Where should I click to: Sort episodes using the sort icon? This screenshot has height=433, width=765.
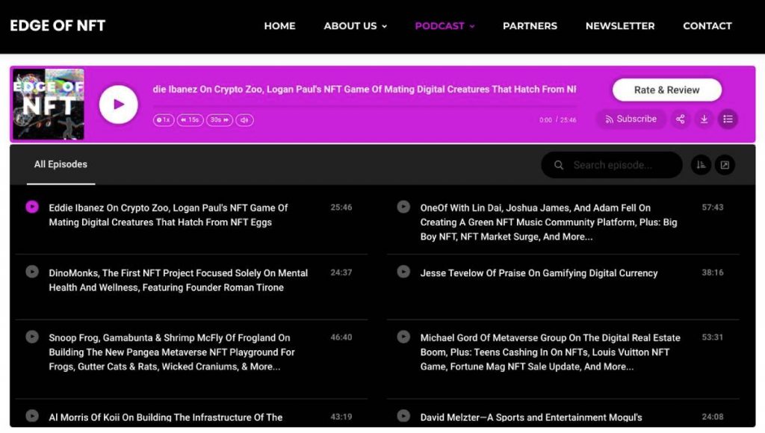tap(701, 165)
